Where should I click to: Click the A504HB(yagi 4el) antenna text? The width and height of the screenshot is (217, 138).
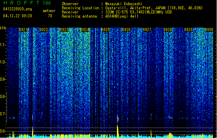click(122, 16)
